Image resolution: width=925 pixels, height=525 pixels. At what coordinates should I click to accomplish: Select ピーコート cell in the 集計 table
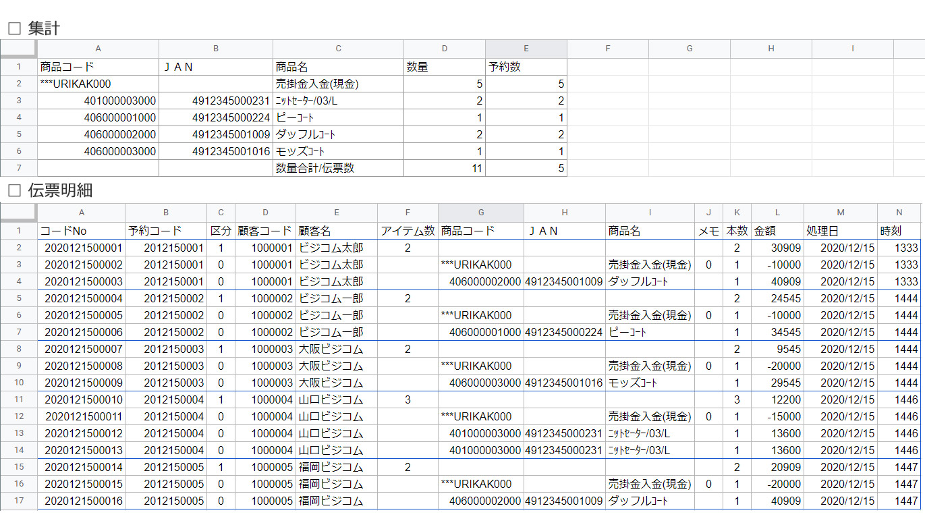click(x=338, y=117)
